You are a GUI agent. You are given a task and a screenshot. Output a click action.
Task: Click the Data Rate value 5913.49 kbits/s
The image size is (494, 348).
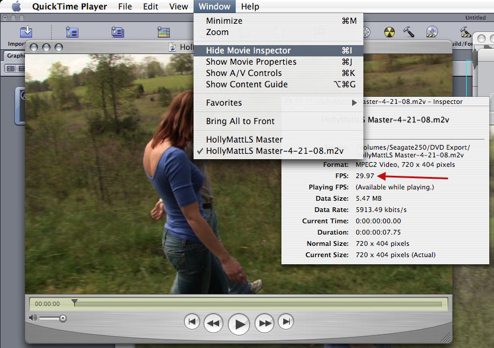coord(381,210)
